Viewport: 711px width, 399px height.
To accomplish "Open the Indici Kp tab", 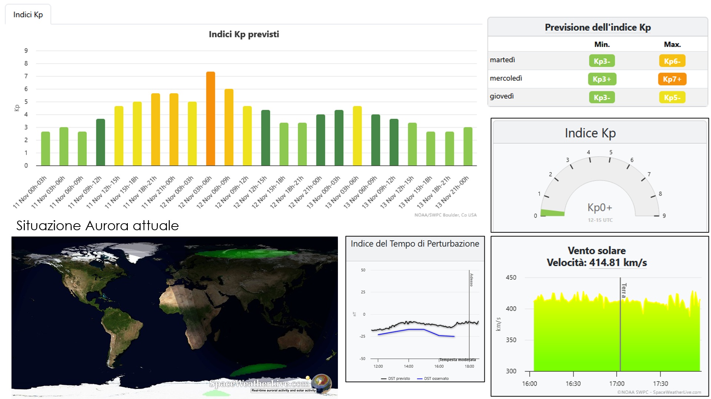I will click(28, 15).
